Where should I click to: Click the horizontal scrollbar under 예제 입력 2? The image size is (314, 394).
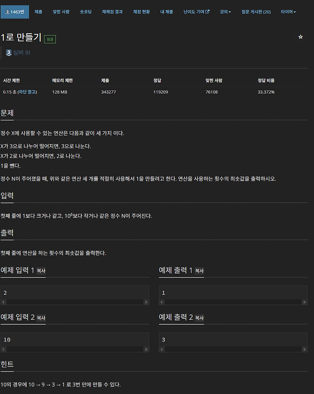(75, 349)
